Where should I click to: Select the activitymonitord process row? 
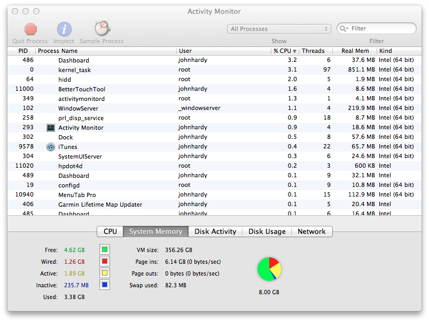tap(215, 98)
